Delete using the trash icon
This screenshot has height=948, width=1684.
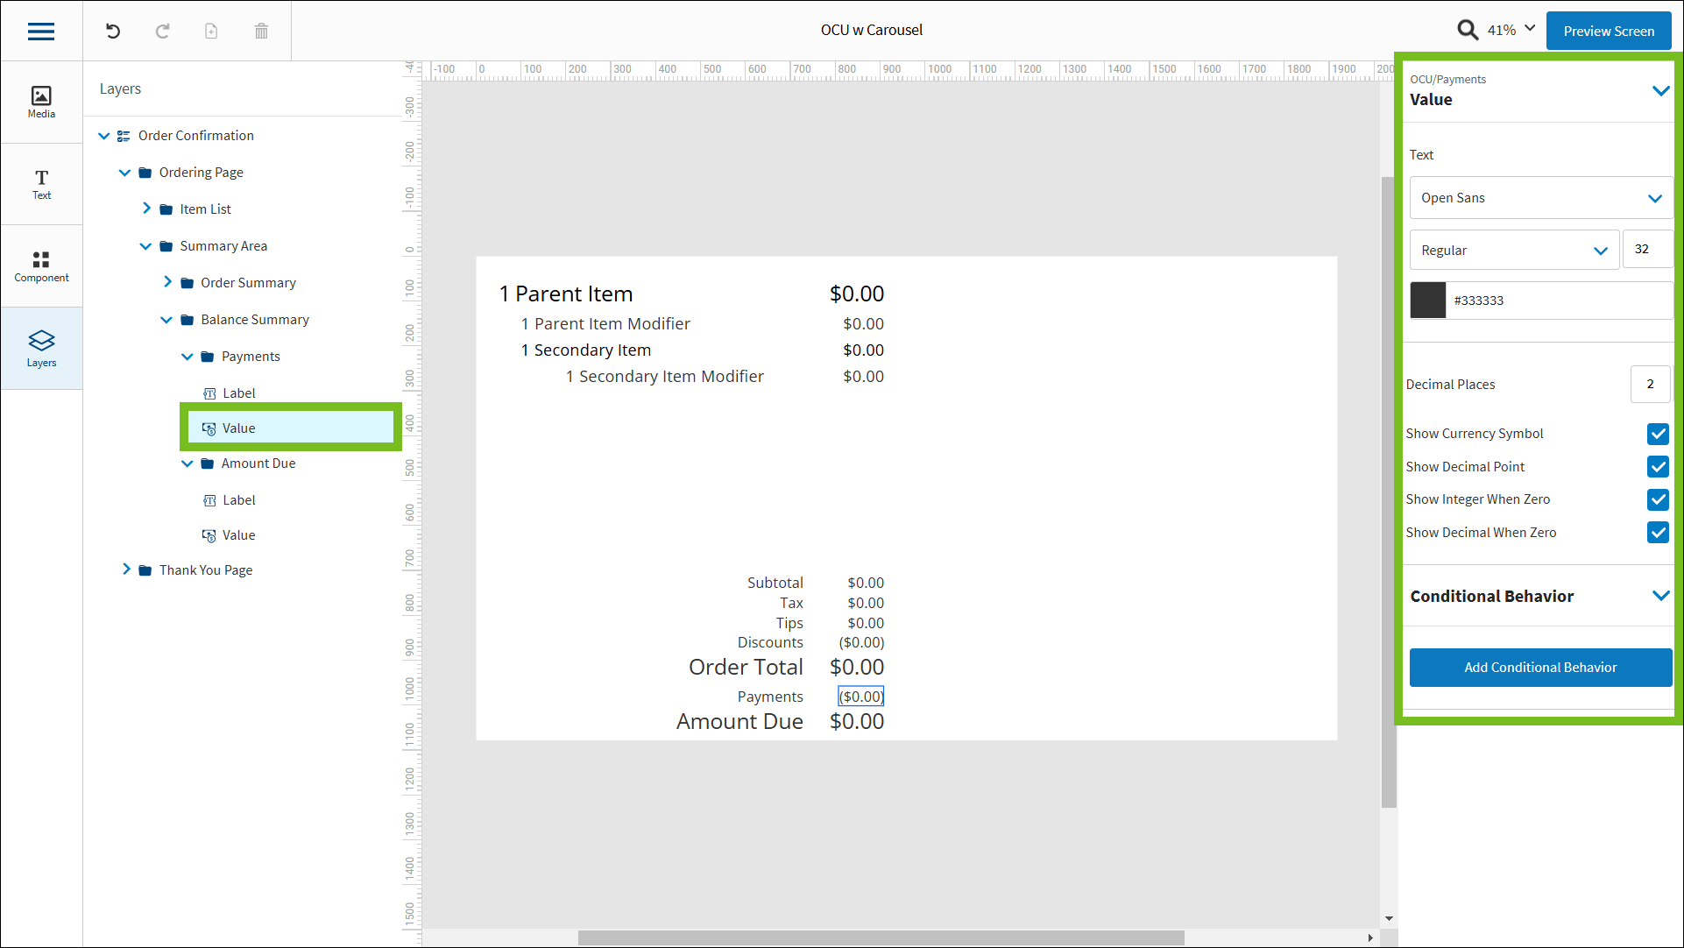260,31
